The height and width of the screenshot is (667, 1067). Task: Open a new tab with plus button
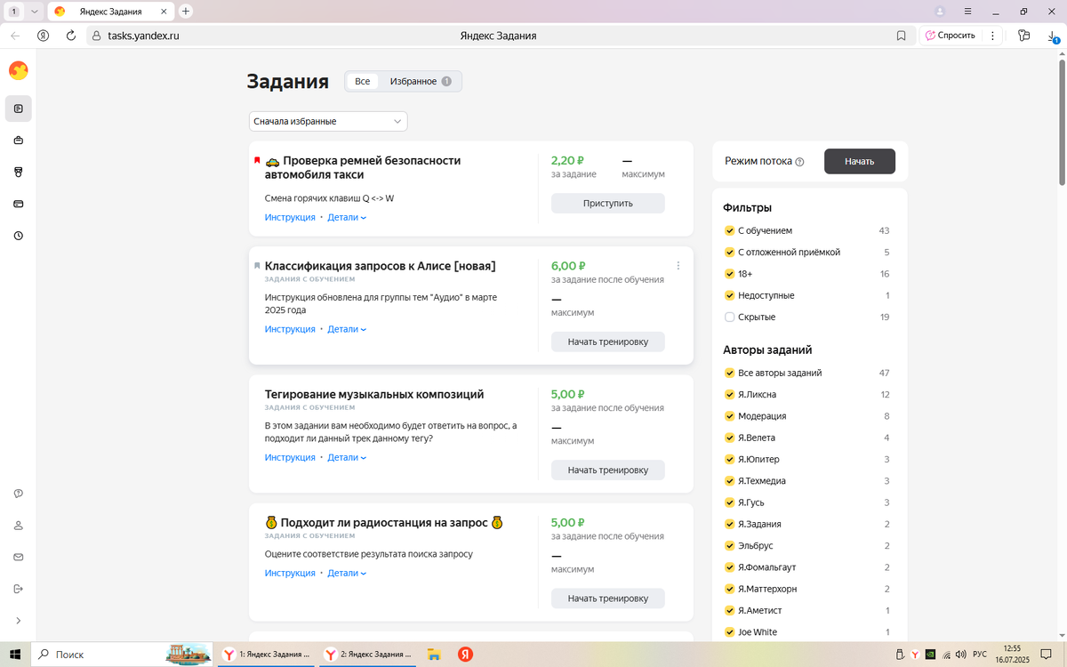point(185,12)
